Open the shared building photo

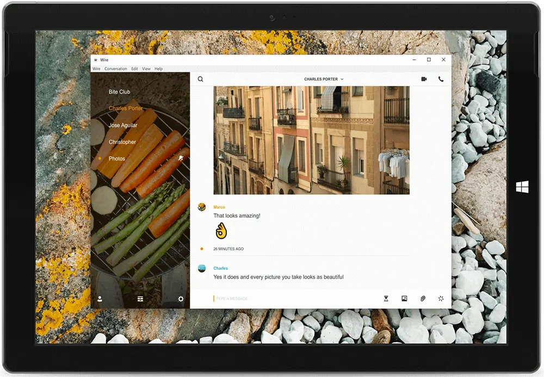[x=311, y=140]
